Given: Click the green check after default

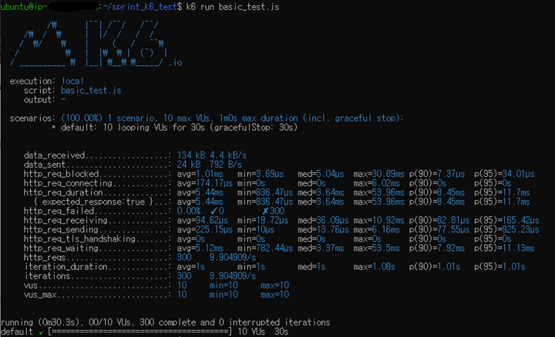Looking at the screenshot, I should click(x=41, y=332).
